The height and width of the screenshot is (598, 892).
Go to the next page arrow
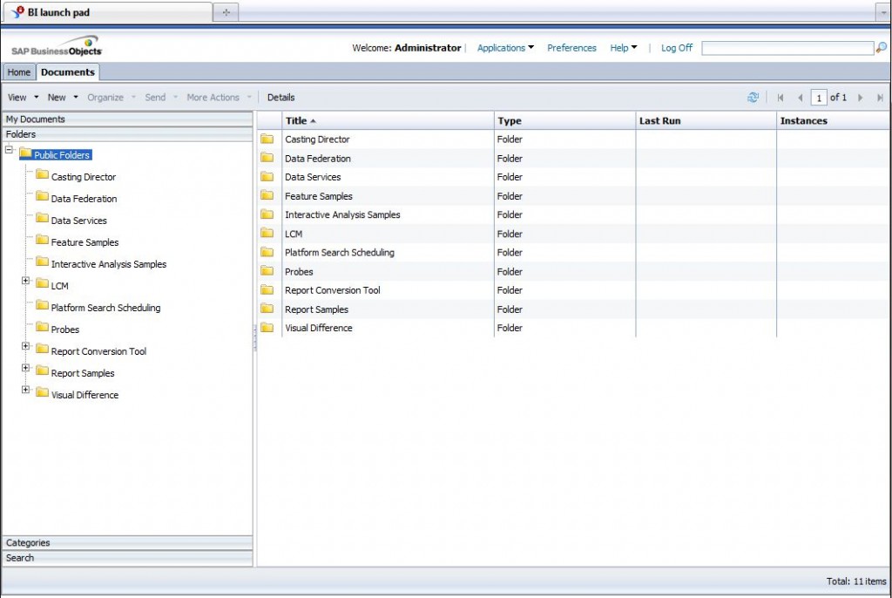coord(860,98)
